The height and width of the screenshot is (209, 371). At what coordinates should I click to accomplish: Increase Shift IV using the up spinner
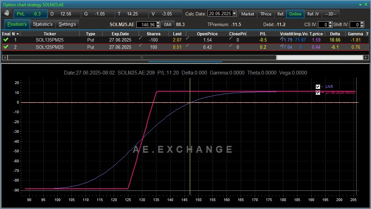(362, 23)
